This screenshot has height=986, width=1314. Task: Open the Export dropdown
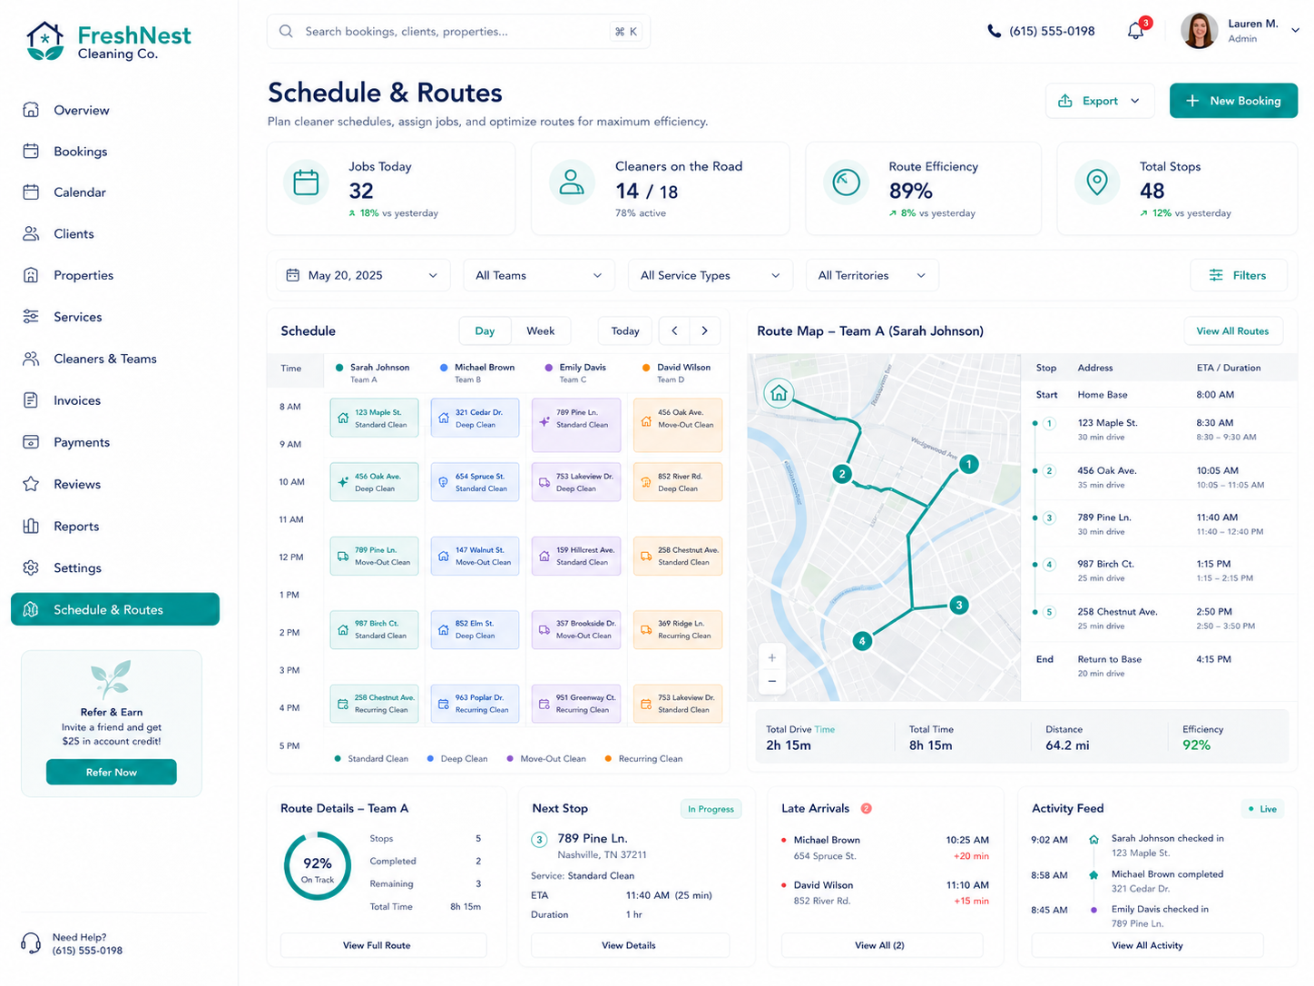[1100, 101]
